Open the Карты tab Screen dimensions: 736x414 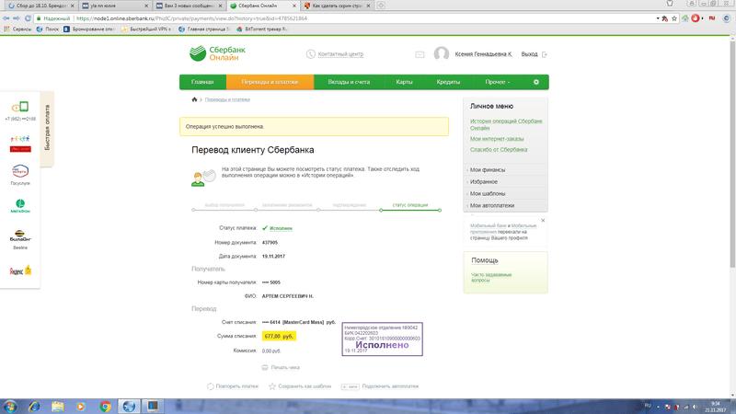pyautogui.click(x=404, y=82)
